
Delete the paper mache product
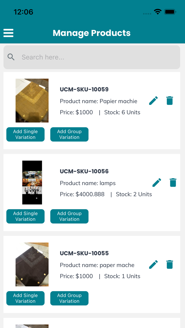[x=169, y=264]
